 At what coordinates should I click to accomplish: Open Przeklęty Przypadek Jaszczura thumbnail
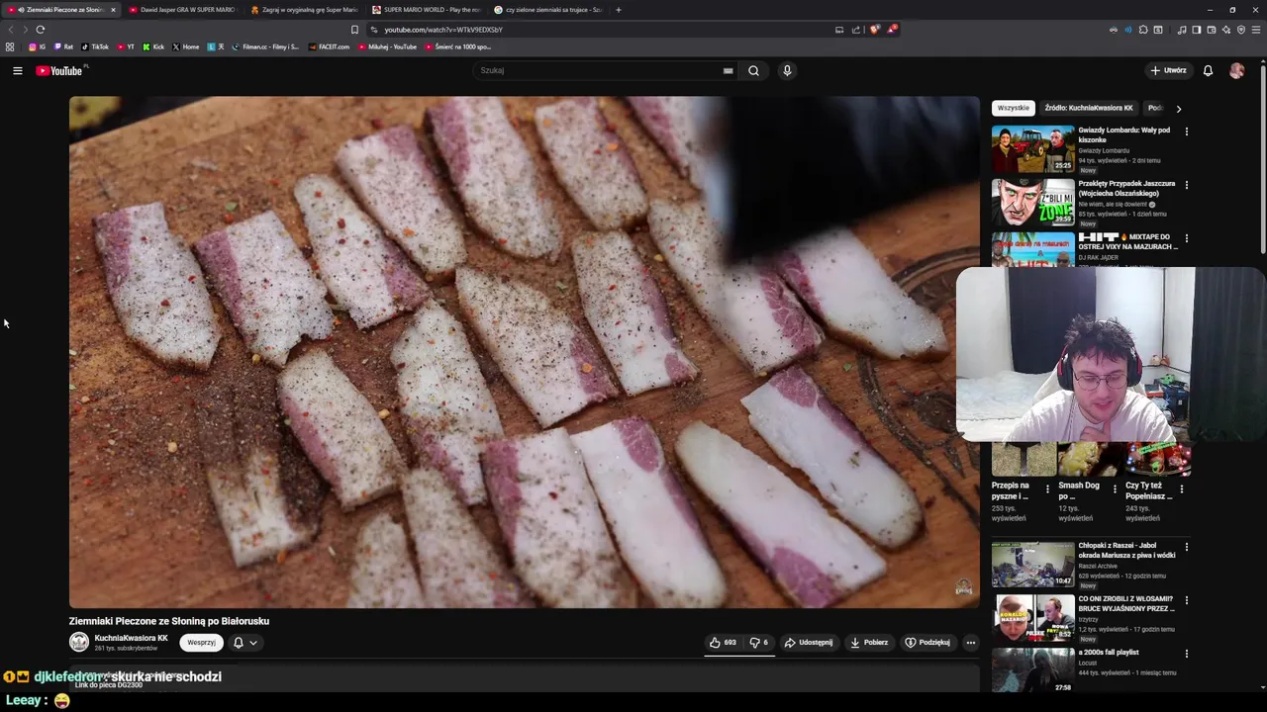coord(1032,202)
